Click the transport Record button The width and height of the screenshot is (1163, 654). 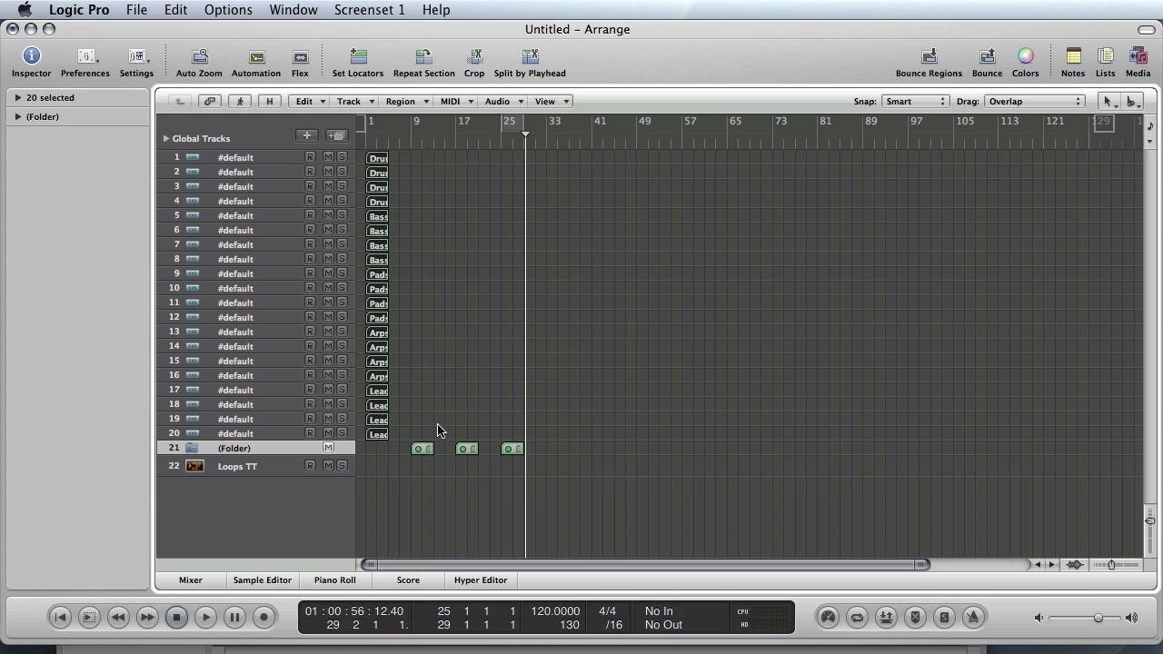pyautogui.click(x=263, y=618)
